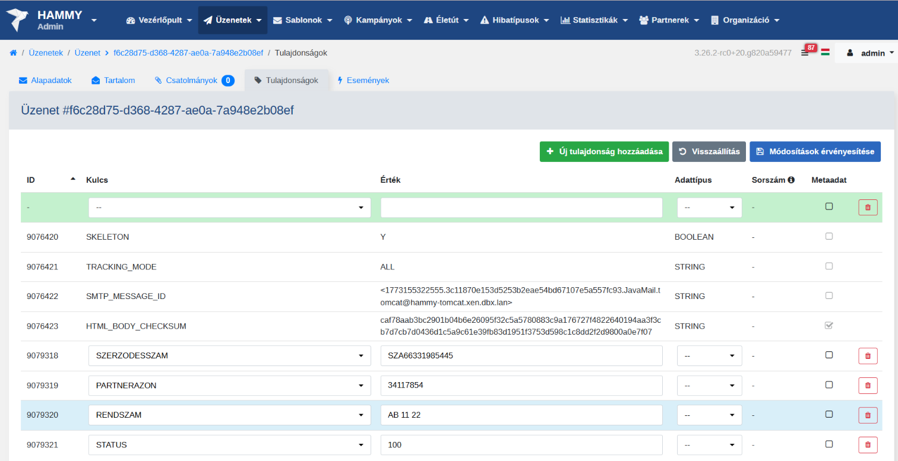The width and height of the screenshot is (898, 461).
Task: Expand Adattípus dropdown for RENDSZAM row
Action: pyautogui.click(x=709, y=415)
